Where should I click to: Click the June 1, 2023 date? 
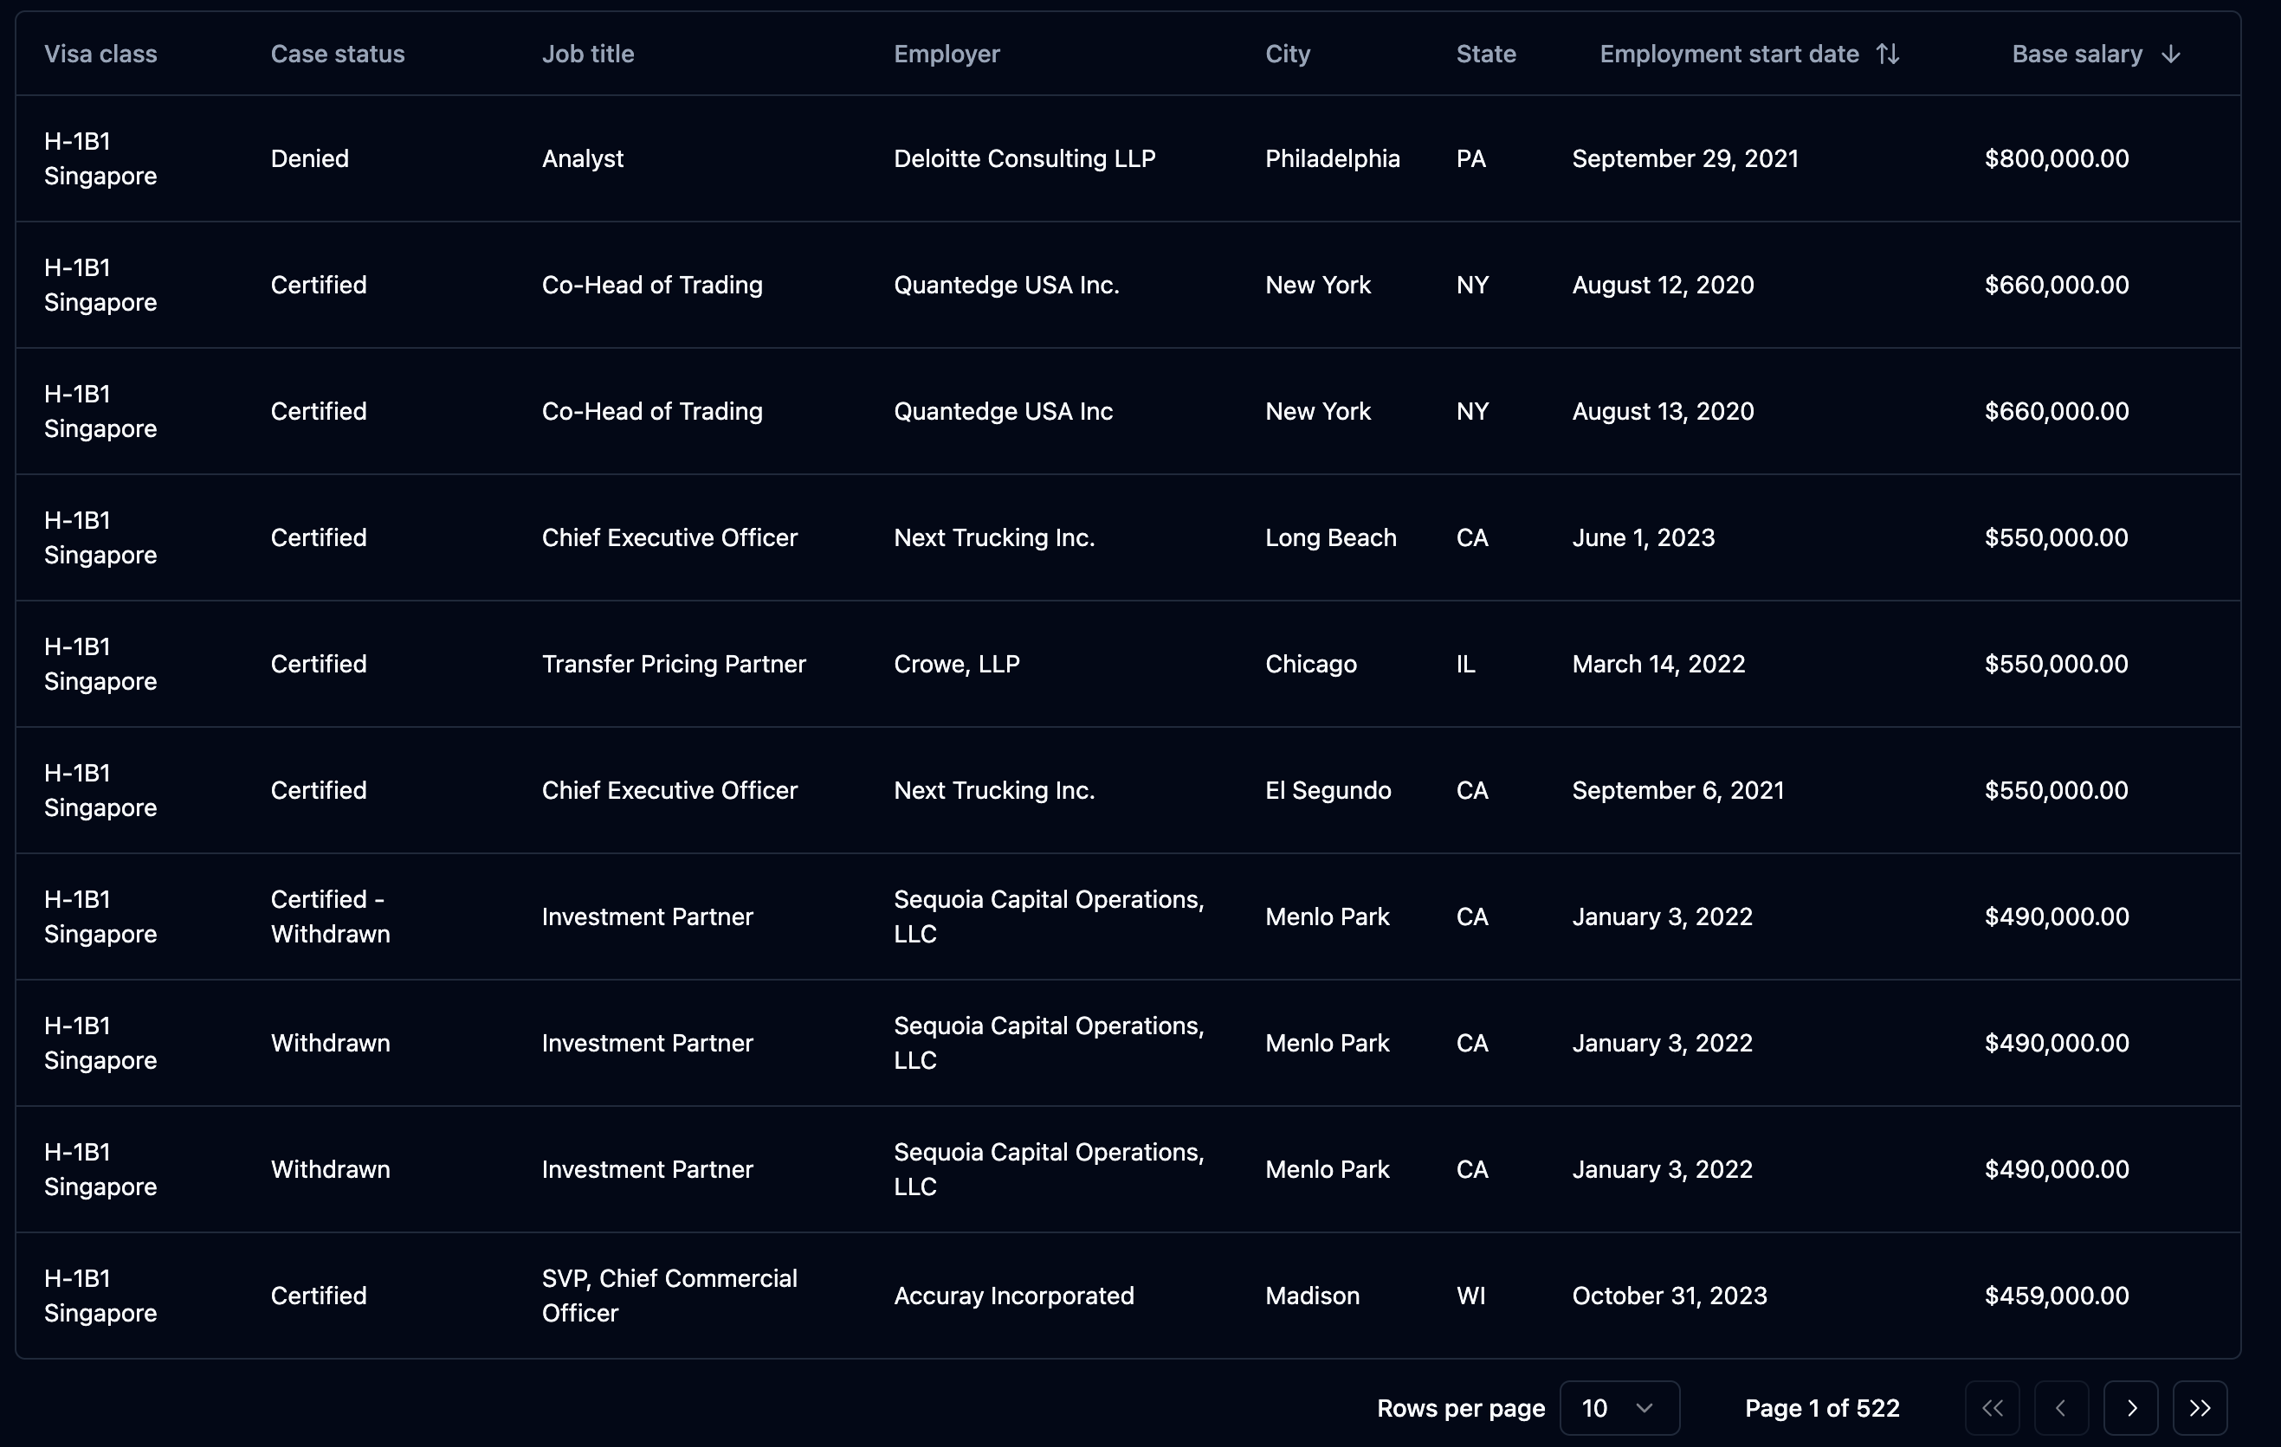(1644, 537)
